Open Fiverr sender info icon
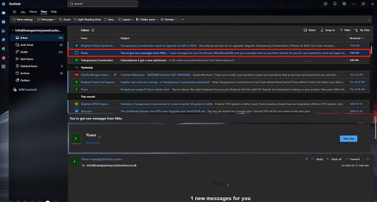 (x=100, y=137)
